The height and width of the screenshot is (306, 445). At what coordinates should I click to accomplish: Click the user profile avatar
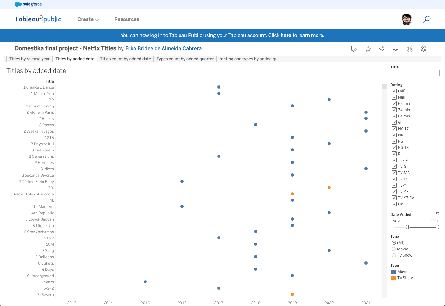pyautogui.click(x=407, y=19)
